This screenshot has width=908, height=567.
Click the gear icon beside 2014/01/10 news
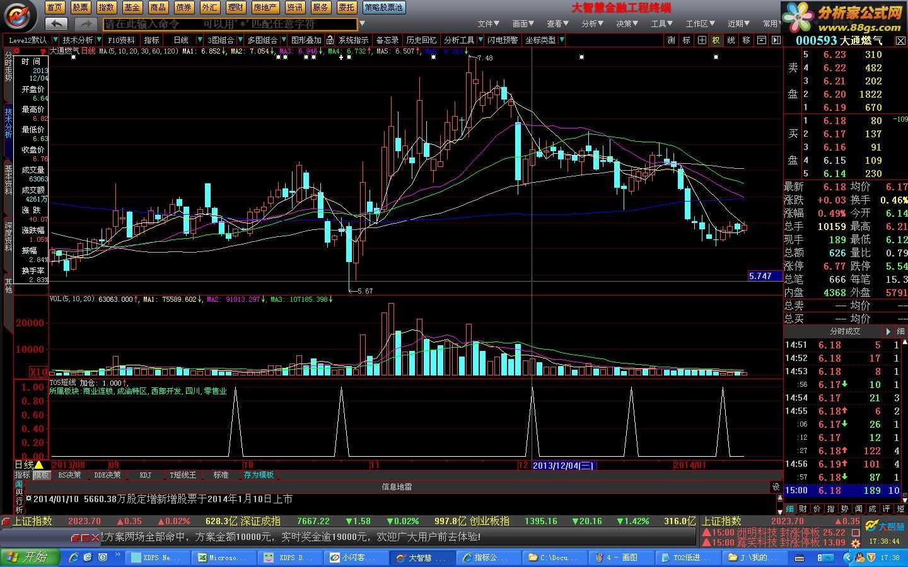click(x=28, y=499)
